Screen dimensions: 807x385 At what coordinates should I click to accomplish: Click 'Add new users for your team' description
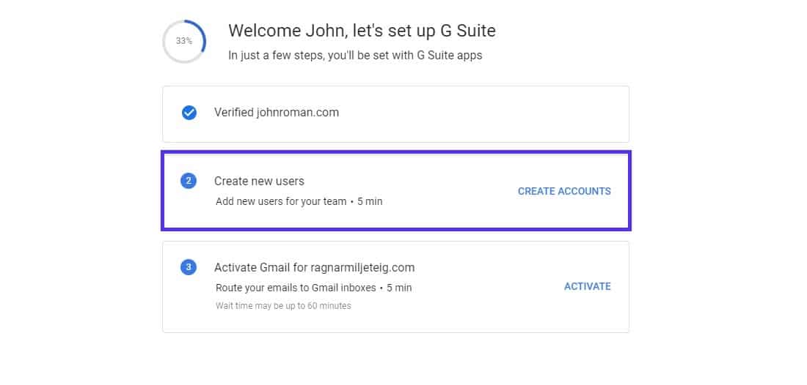pyautogui.click(x=280, y=201)
